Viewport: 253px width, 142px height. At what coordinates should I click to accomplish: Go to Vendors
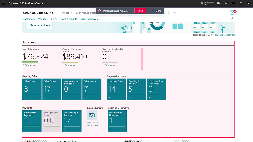point(43,19)
